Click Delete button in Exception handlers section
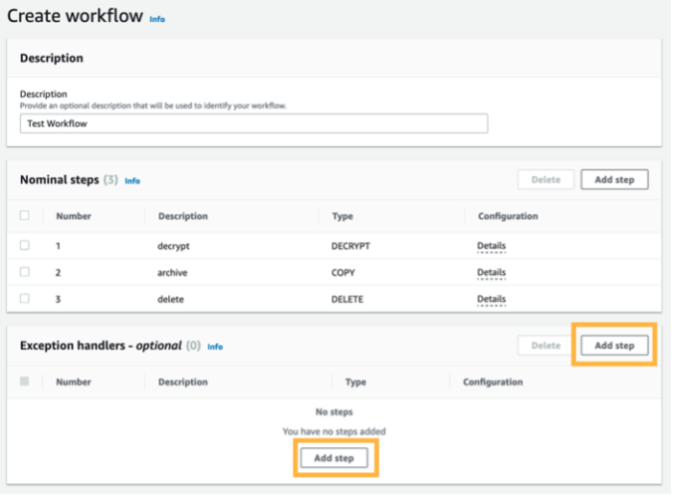 [545, 345]
